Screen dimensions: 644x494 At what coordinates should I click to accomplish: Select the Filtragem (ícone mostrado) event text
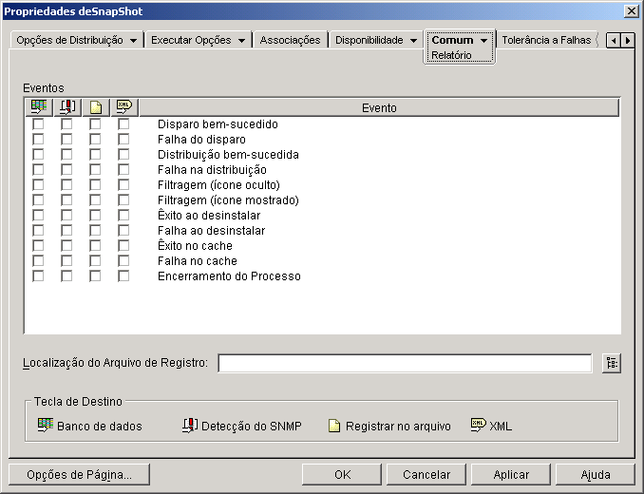228,200
